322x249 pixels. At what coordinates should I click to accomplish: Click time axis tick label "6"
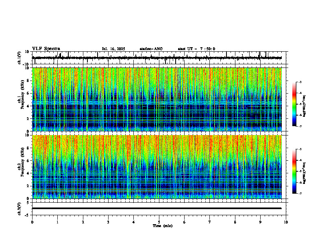[x=185, y=222]
